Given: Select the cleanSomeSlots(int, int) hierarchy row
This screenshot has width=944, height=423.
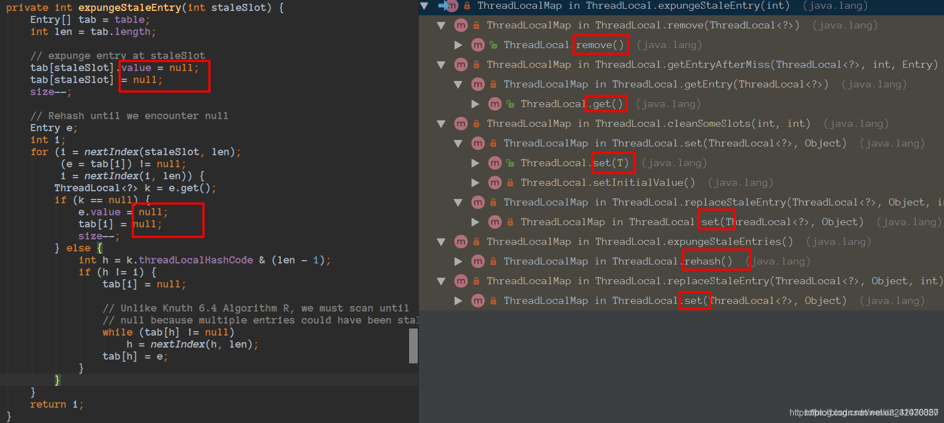Looking at the screenshot, I should click(x=681, y=124).
